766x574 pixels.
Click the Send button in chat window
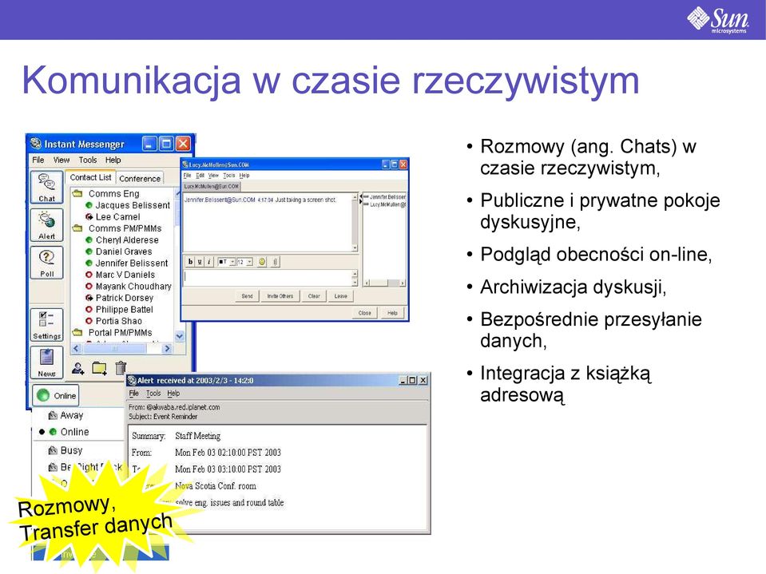(x=247, y=296)
